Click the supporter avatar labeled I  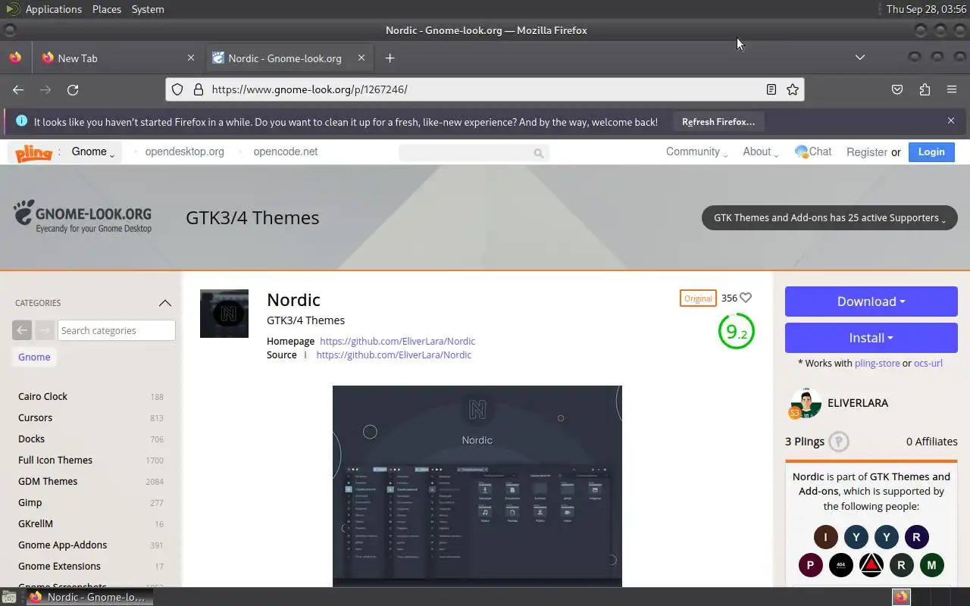tap(826, 537)
